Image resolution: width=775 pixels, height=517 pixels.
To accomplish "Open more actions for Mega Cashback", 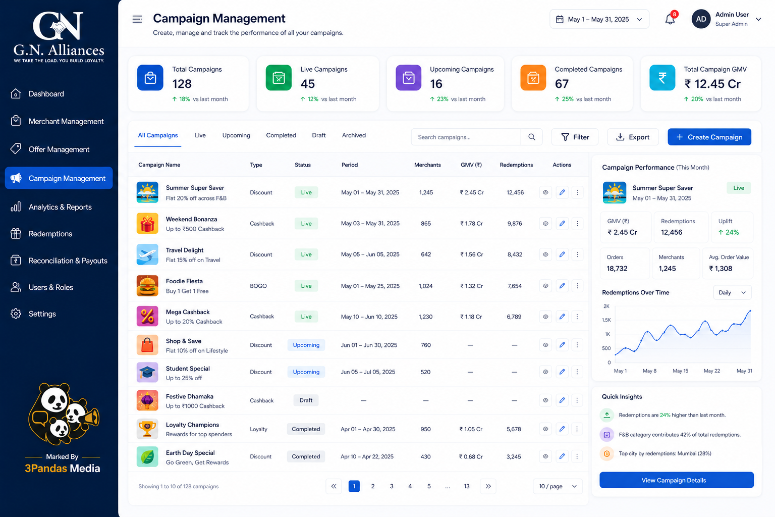I will pyautogui.click(x=577, y=317).
